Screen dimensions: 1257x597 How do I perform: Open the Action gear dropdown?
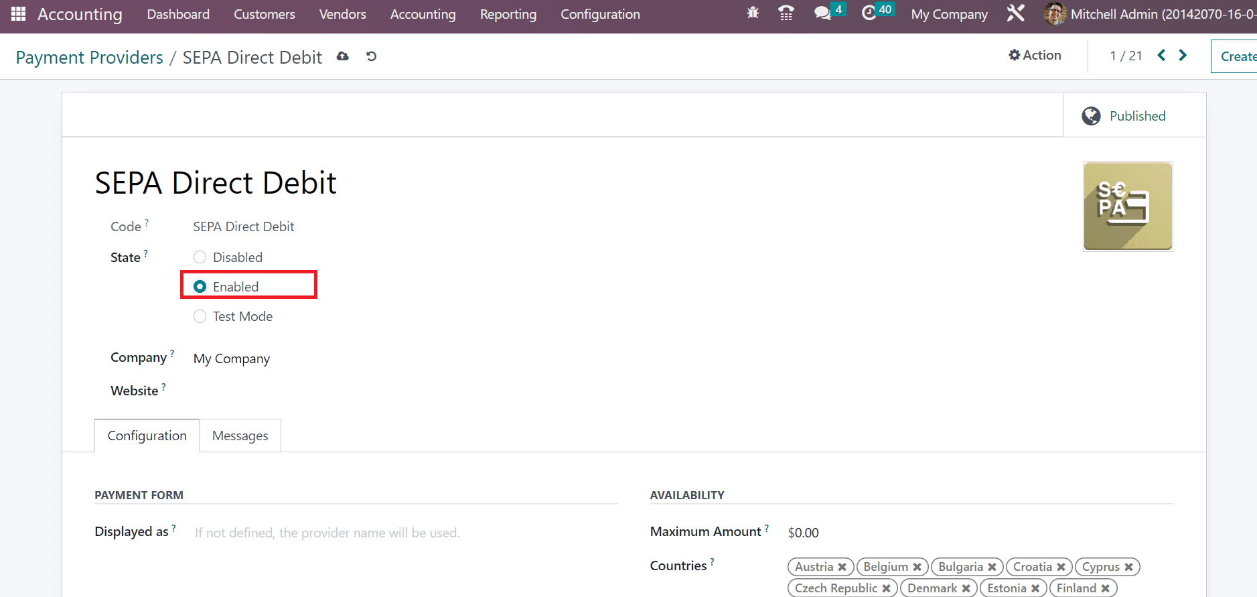tap(1035, 55)
